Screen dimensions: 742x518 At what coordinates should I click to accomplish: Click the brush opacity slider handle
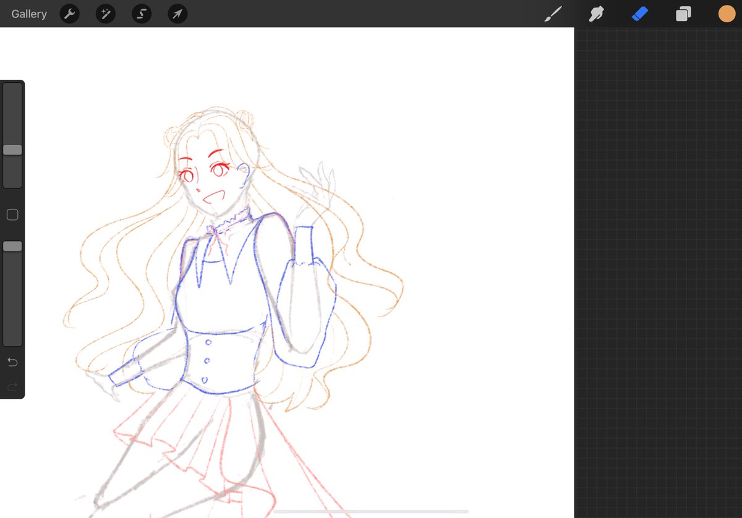point(12,246)
